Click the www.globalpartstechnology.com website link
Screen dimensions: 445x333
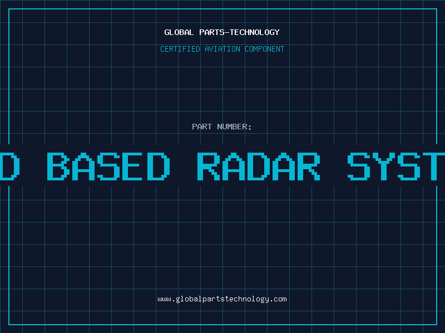[222, 299]
